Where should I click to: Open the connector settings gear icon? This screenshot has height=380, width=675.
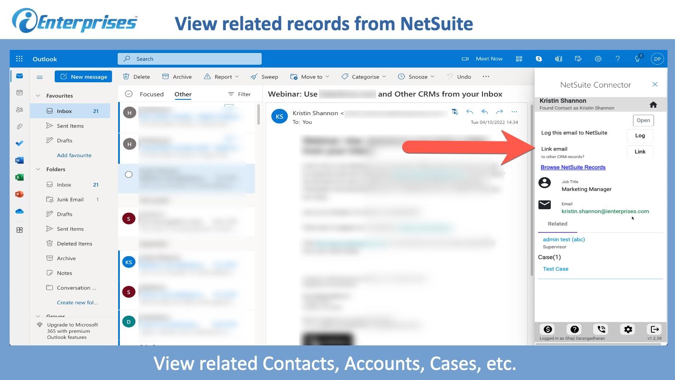pos(628,329)
